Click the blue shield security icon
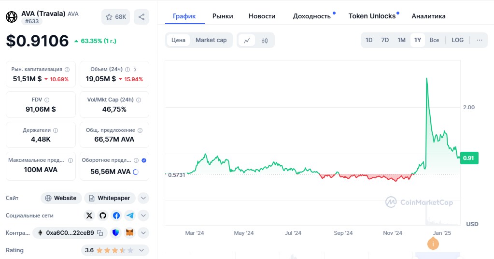This screenshot has width=494, height=259. pos(115,233)
